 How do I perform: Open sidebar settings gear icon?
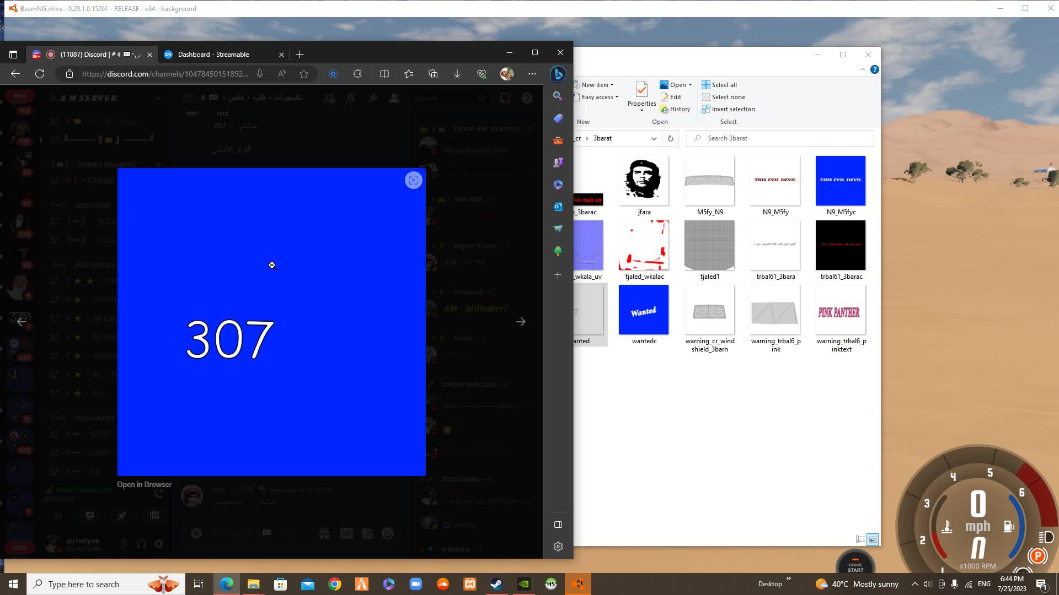click(558, 547)
